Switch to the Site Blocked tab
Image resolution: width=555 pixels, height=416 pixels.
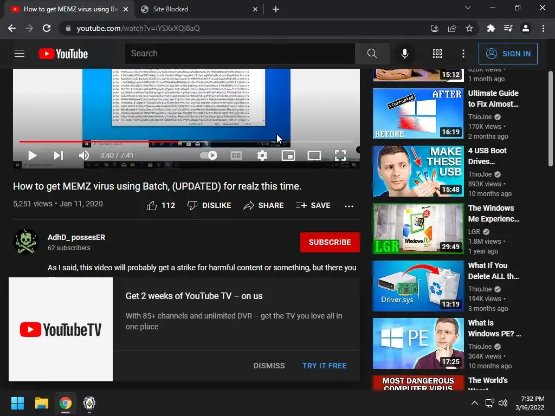199,9
